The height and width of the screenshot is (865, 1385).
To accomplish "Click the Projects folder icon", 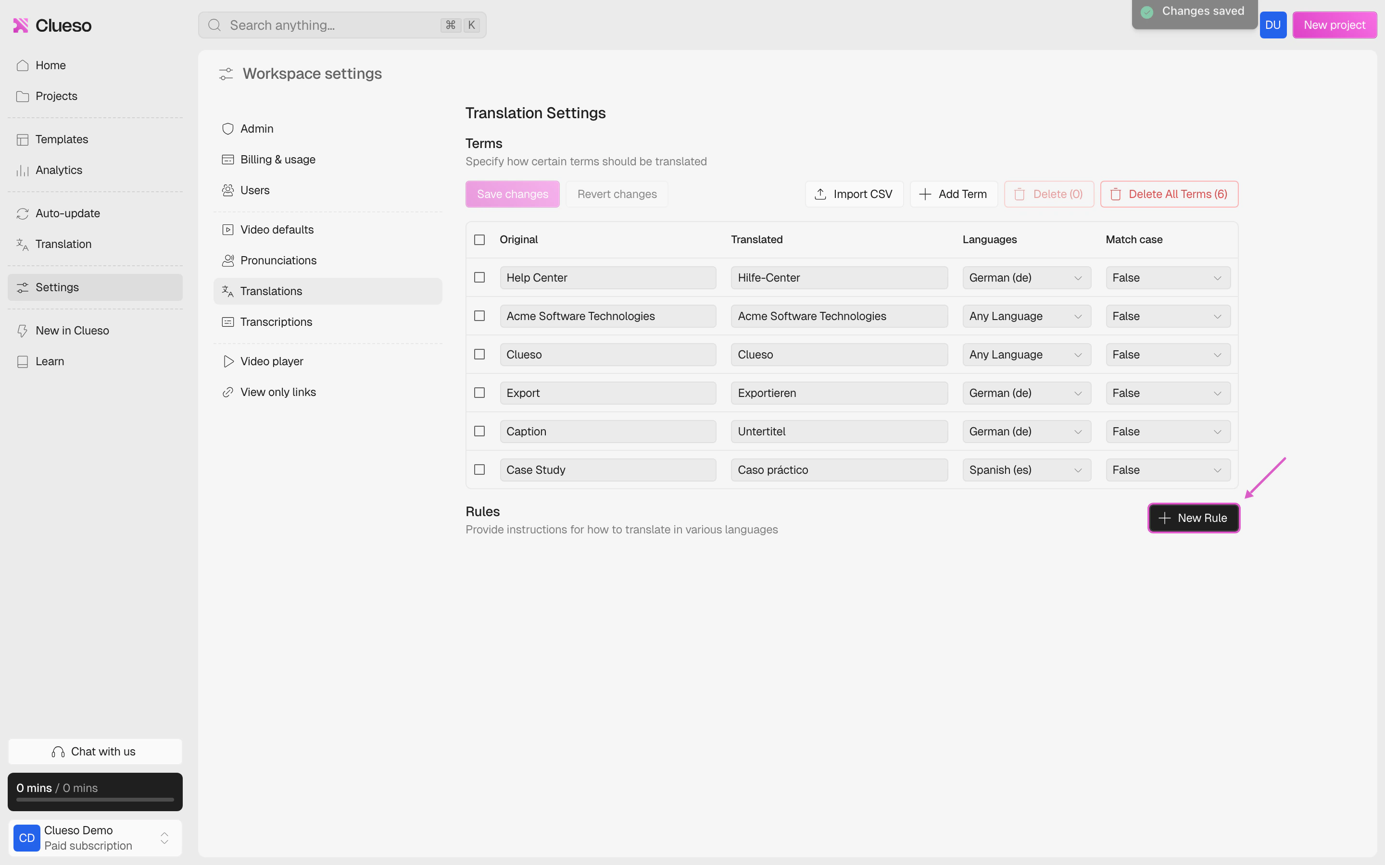I will pyautogui.click(x=22, y=96).
